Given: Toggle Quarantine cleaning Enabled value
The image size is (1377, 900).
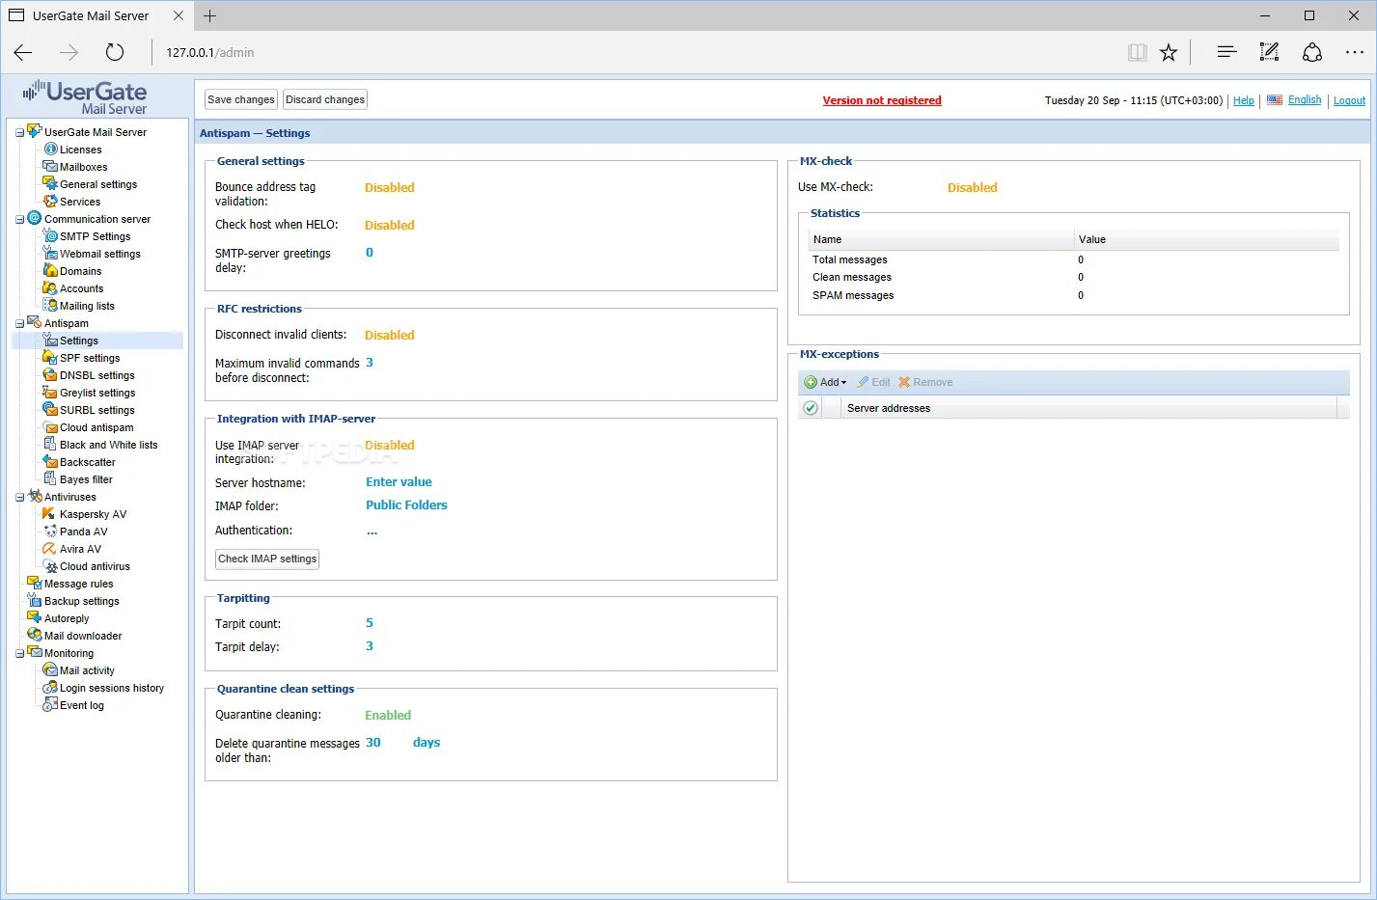Looking at the screenshot, I should click(x=387, y=716).
